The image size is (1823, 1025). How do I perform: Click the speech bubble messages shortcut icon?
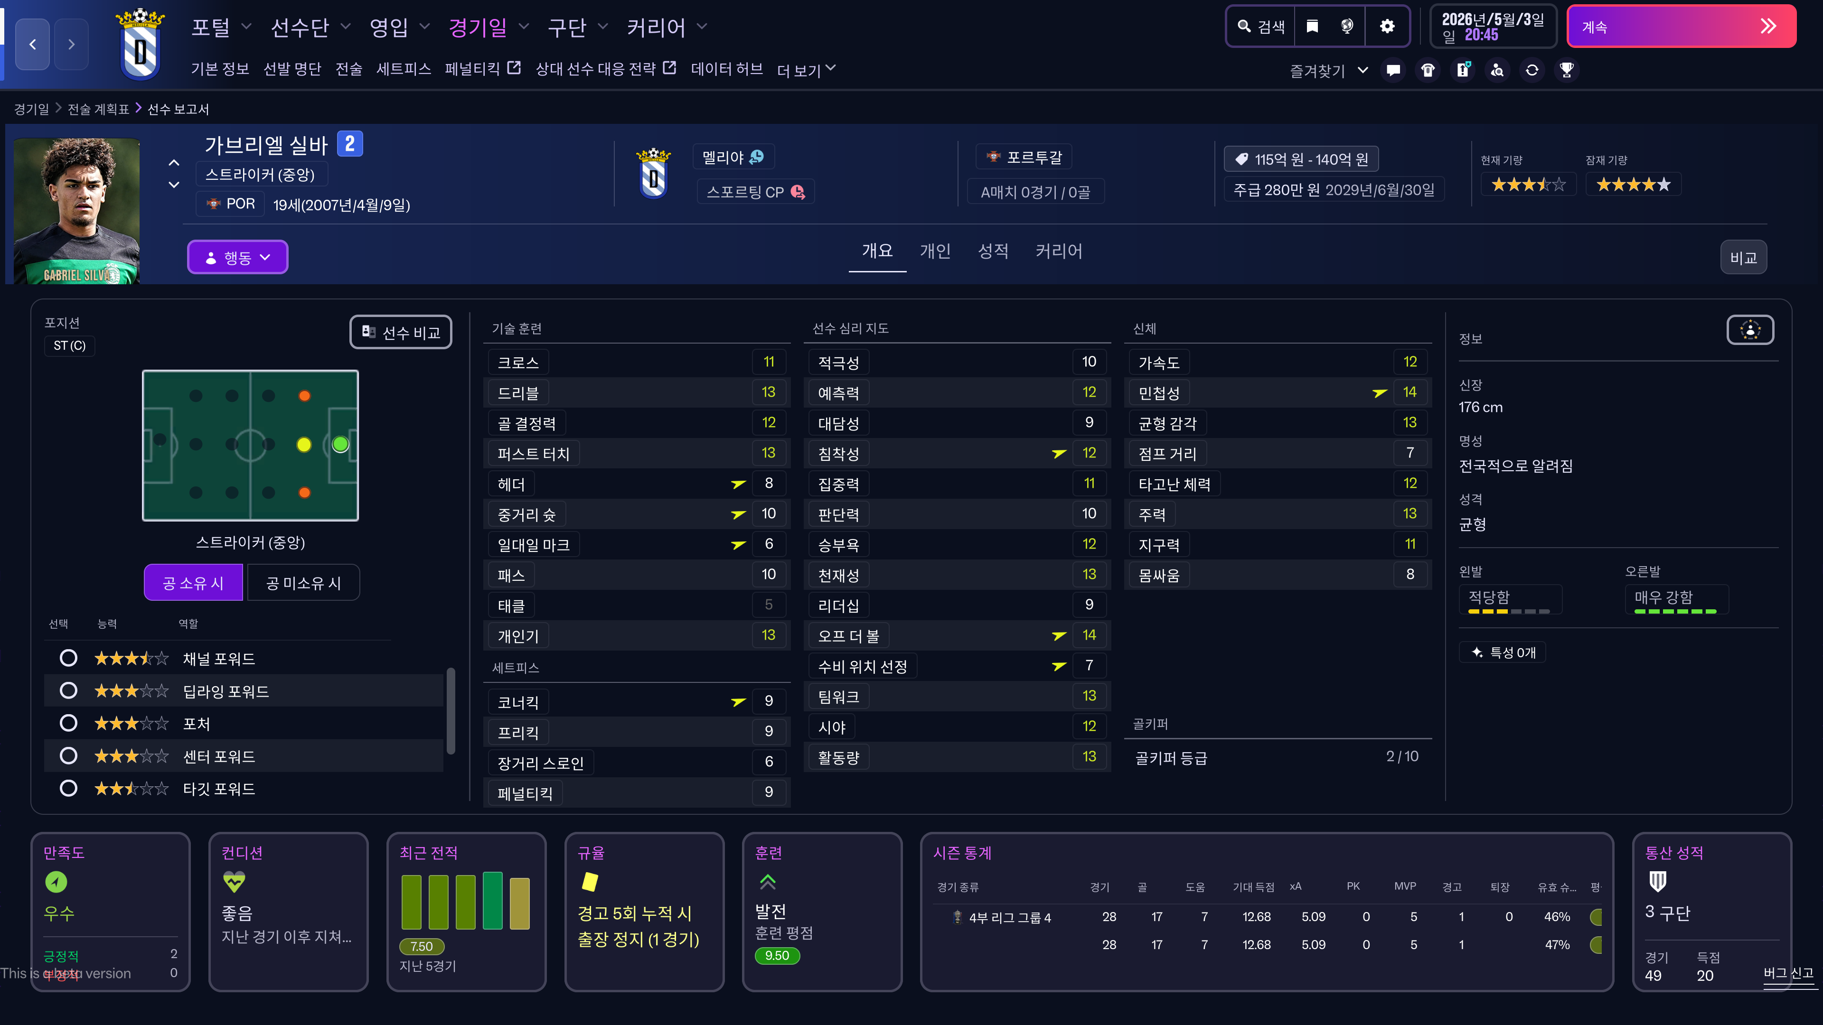tap(1393, 70)
